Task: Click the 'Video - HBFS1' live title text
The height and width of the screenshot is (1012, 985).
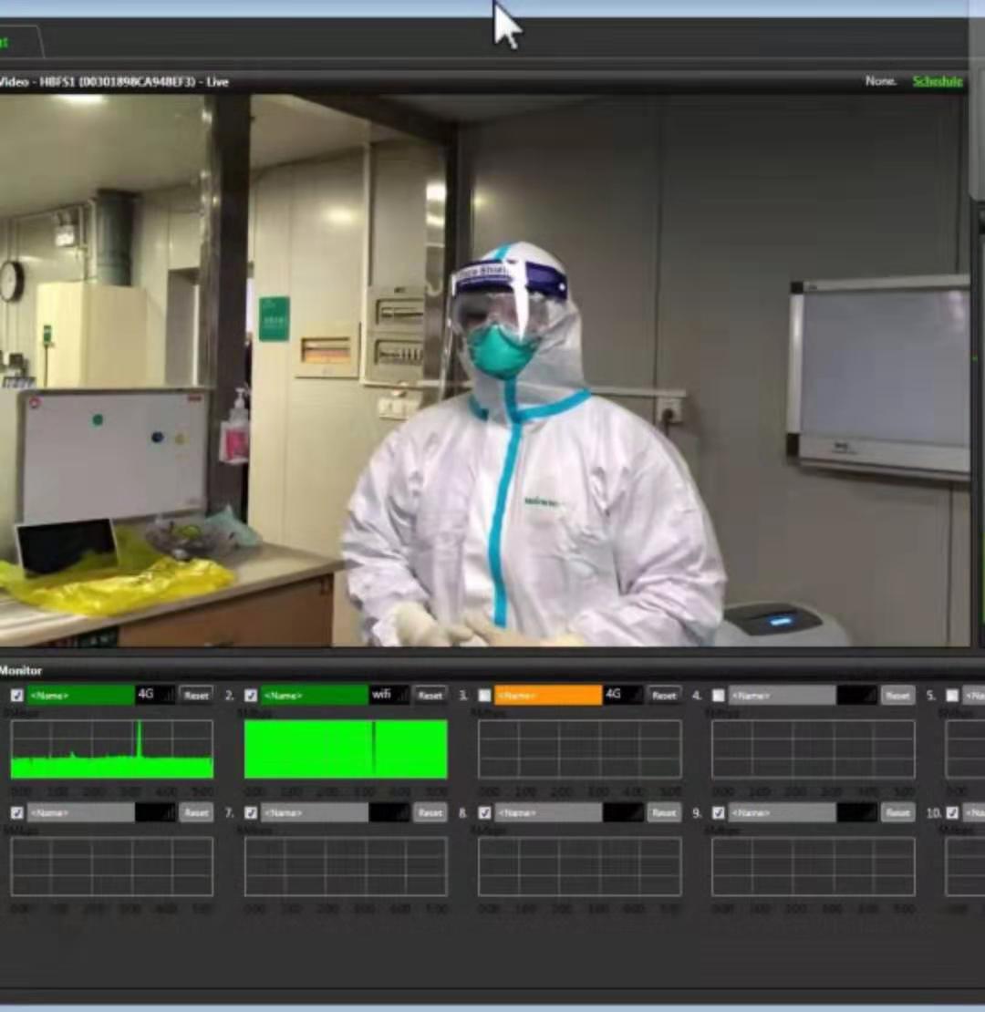Action: pyautogui.click(x=114, y=82)
